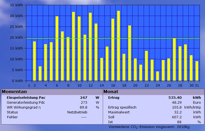Click the WR Wirkungsgrad label
Screen dimensions: 205x131
tap(24, 107)
